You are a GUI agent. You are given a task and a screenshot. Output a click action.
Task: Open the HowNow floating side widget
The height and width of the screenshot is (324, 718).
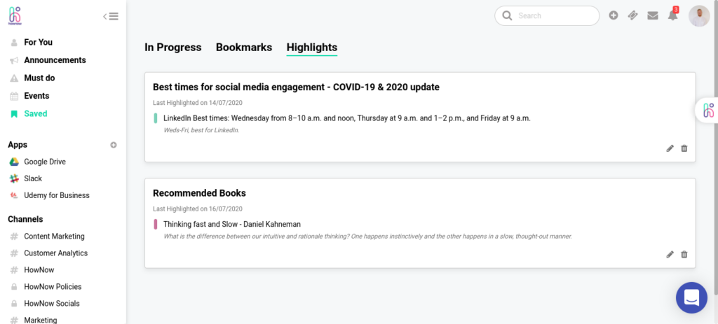tap(707, 110)
